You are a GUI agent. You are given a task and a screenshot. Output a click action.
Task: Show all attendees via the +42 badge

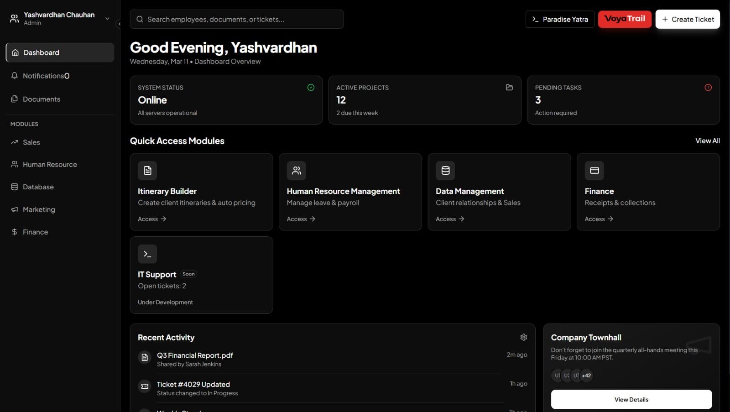coord(586,375)
